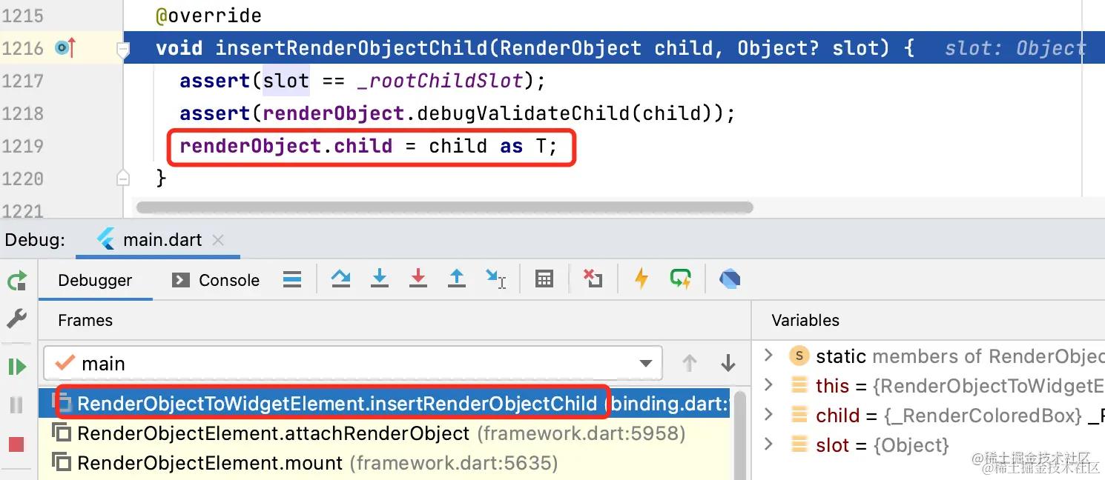Expand the 'child' variable node
This screenshot has width=1105, height=480.
[769, 415]
